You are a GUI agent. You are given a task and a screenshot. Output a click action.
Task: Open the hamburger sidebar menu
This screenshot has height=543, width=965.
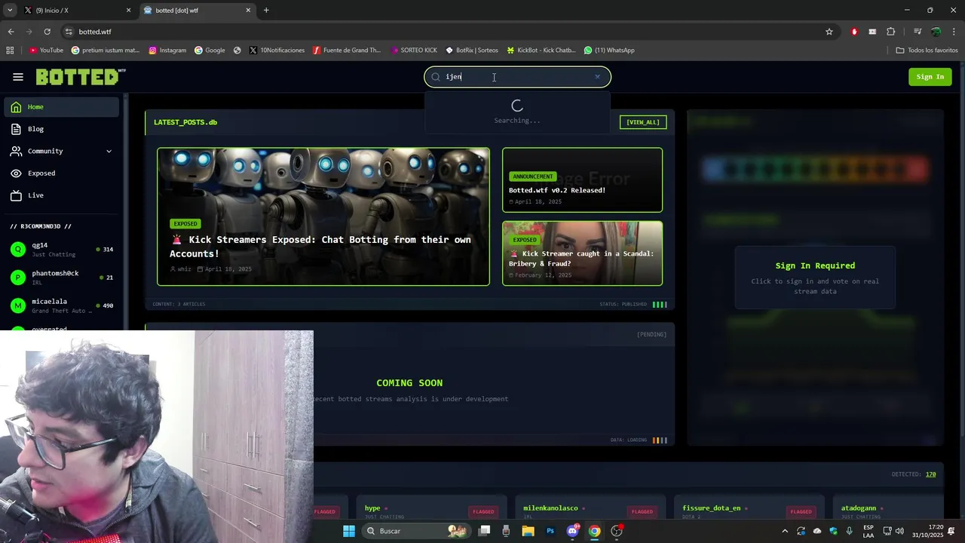pos(18,77)
